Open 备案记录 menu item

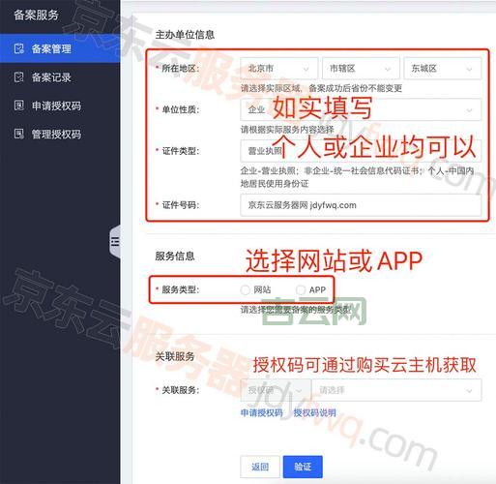pyautogui.click(x=60, y=77)
